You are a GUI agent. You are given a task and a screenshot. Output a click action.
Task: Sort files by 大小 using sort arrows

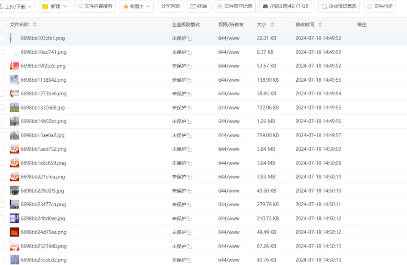(272, 25)
